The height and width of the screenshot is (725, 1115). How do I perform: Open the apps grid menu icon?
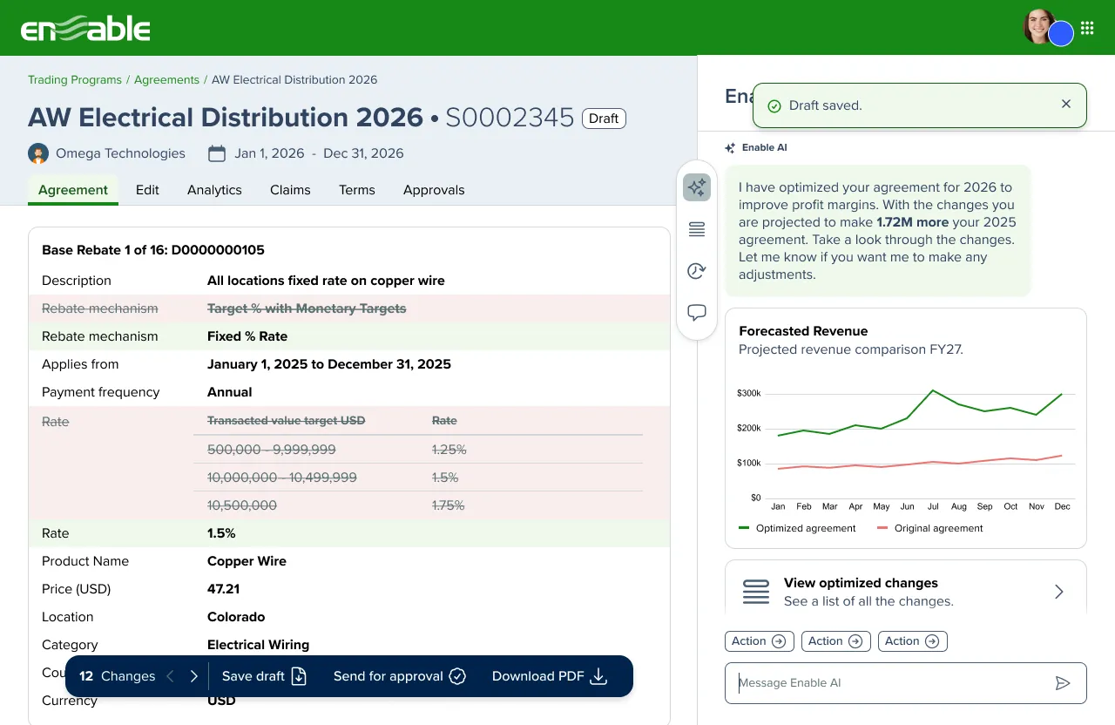click(1087, 28)
